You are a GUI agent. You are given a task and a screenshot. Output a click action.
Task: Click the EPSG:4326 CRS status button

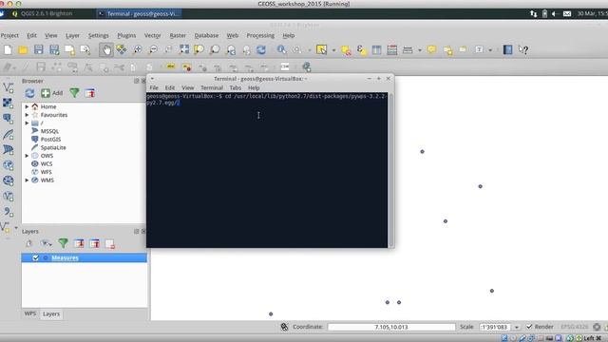pyautogui.click(x=574, y=327)
